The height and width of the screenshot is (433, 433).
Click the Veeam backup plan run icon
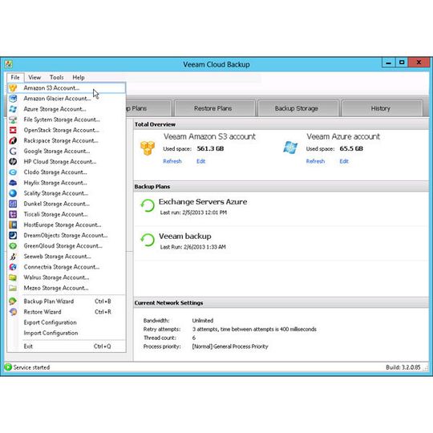click(148, 241)
